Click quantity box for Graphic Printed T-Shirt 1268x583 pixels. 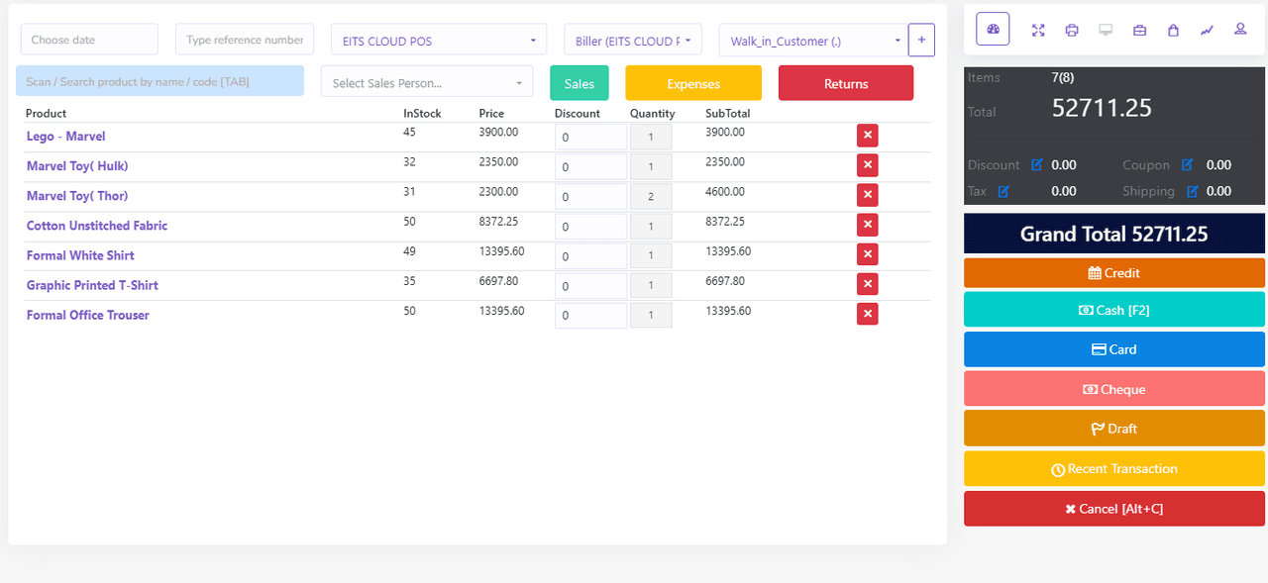651,285
